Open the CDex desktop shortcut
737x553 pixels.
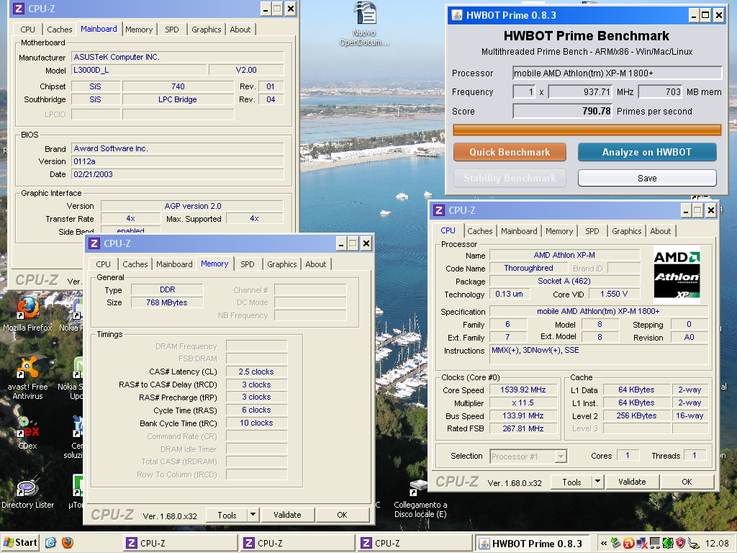click(x=28, y=433)
